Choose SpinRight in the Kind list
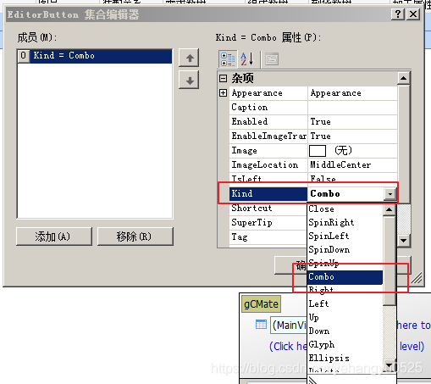Image resolution: width=431 pixels, height=384 pixels. pos(345,222)
